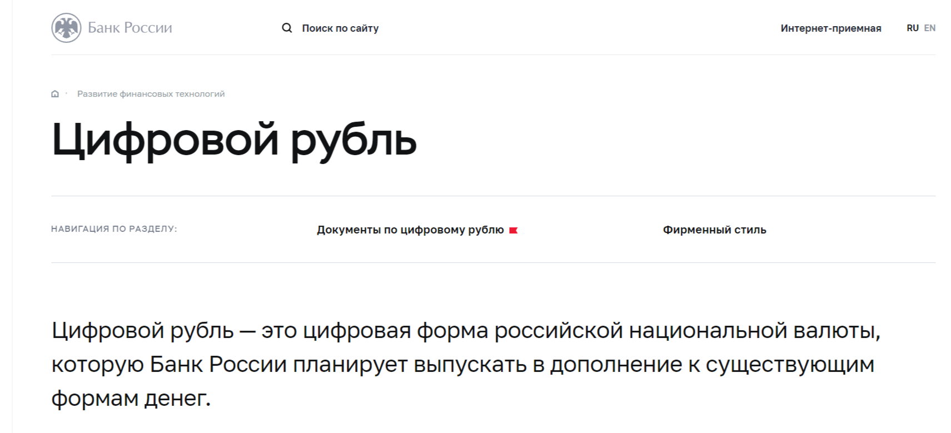Viewport: 951px width, 433px height.
Task: Click the НАВИГАЦИЯ ПО РАЗДЕЛУ label
Action: pos(114,229)
